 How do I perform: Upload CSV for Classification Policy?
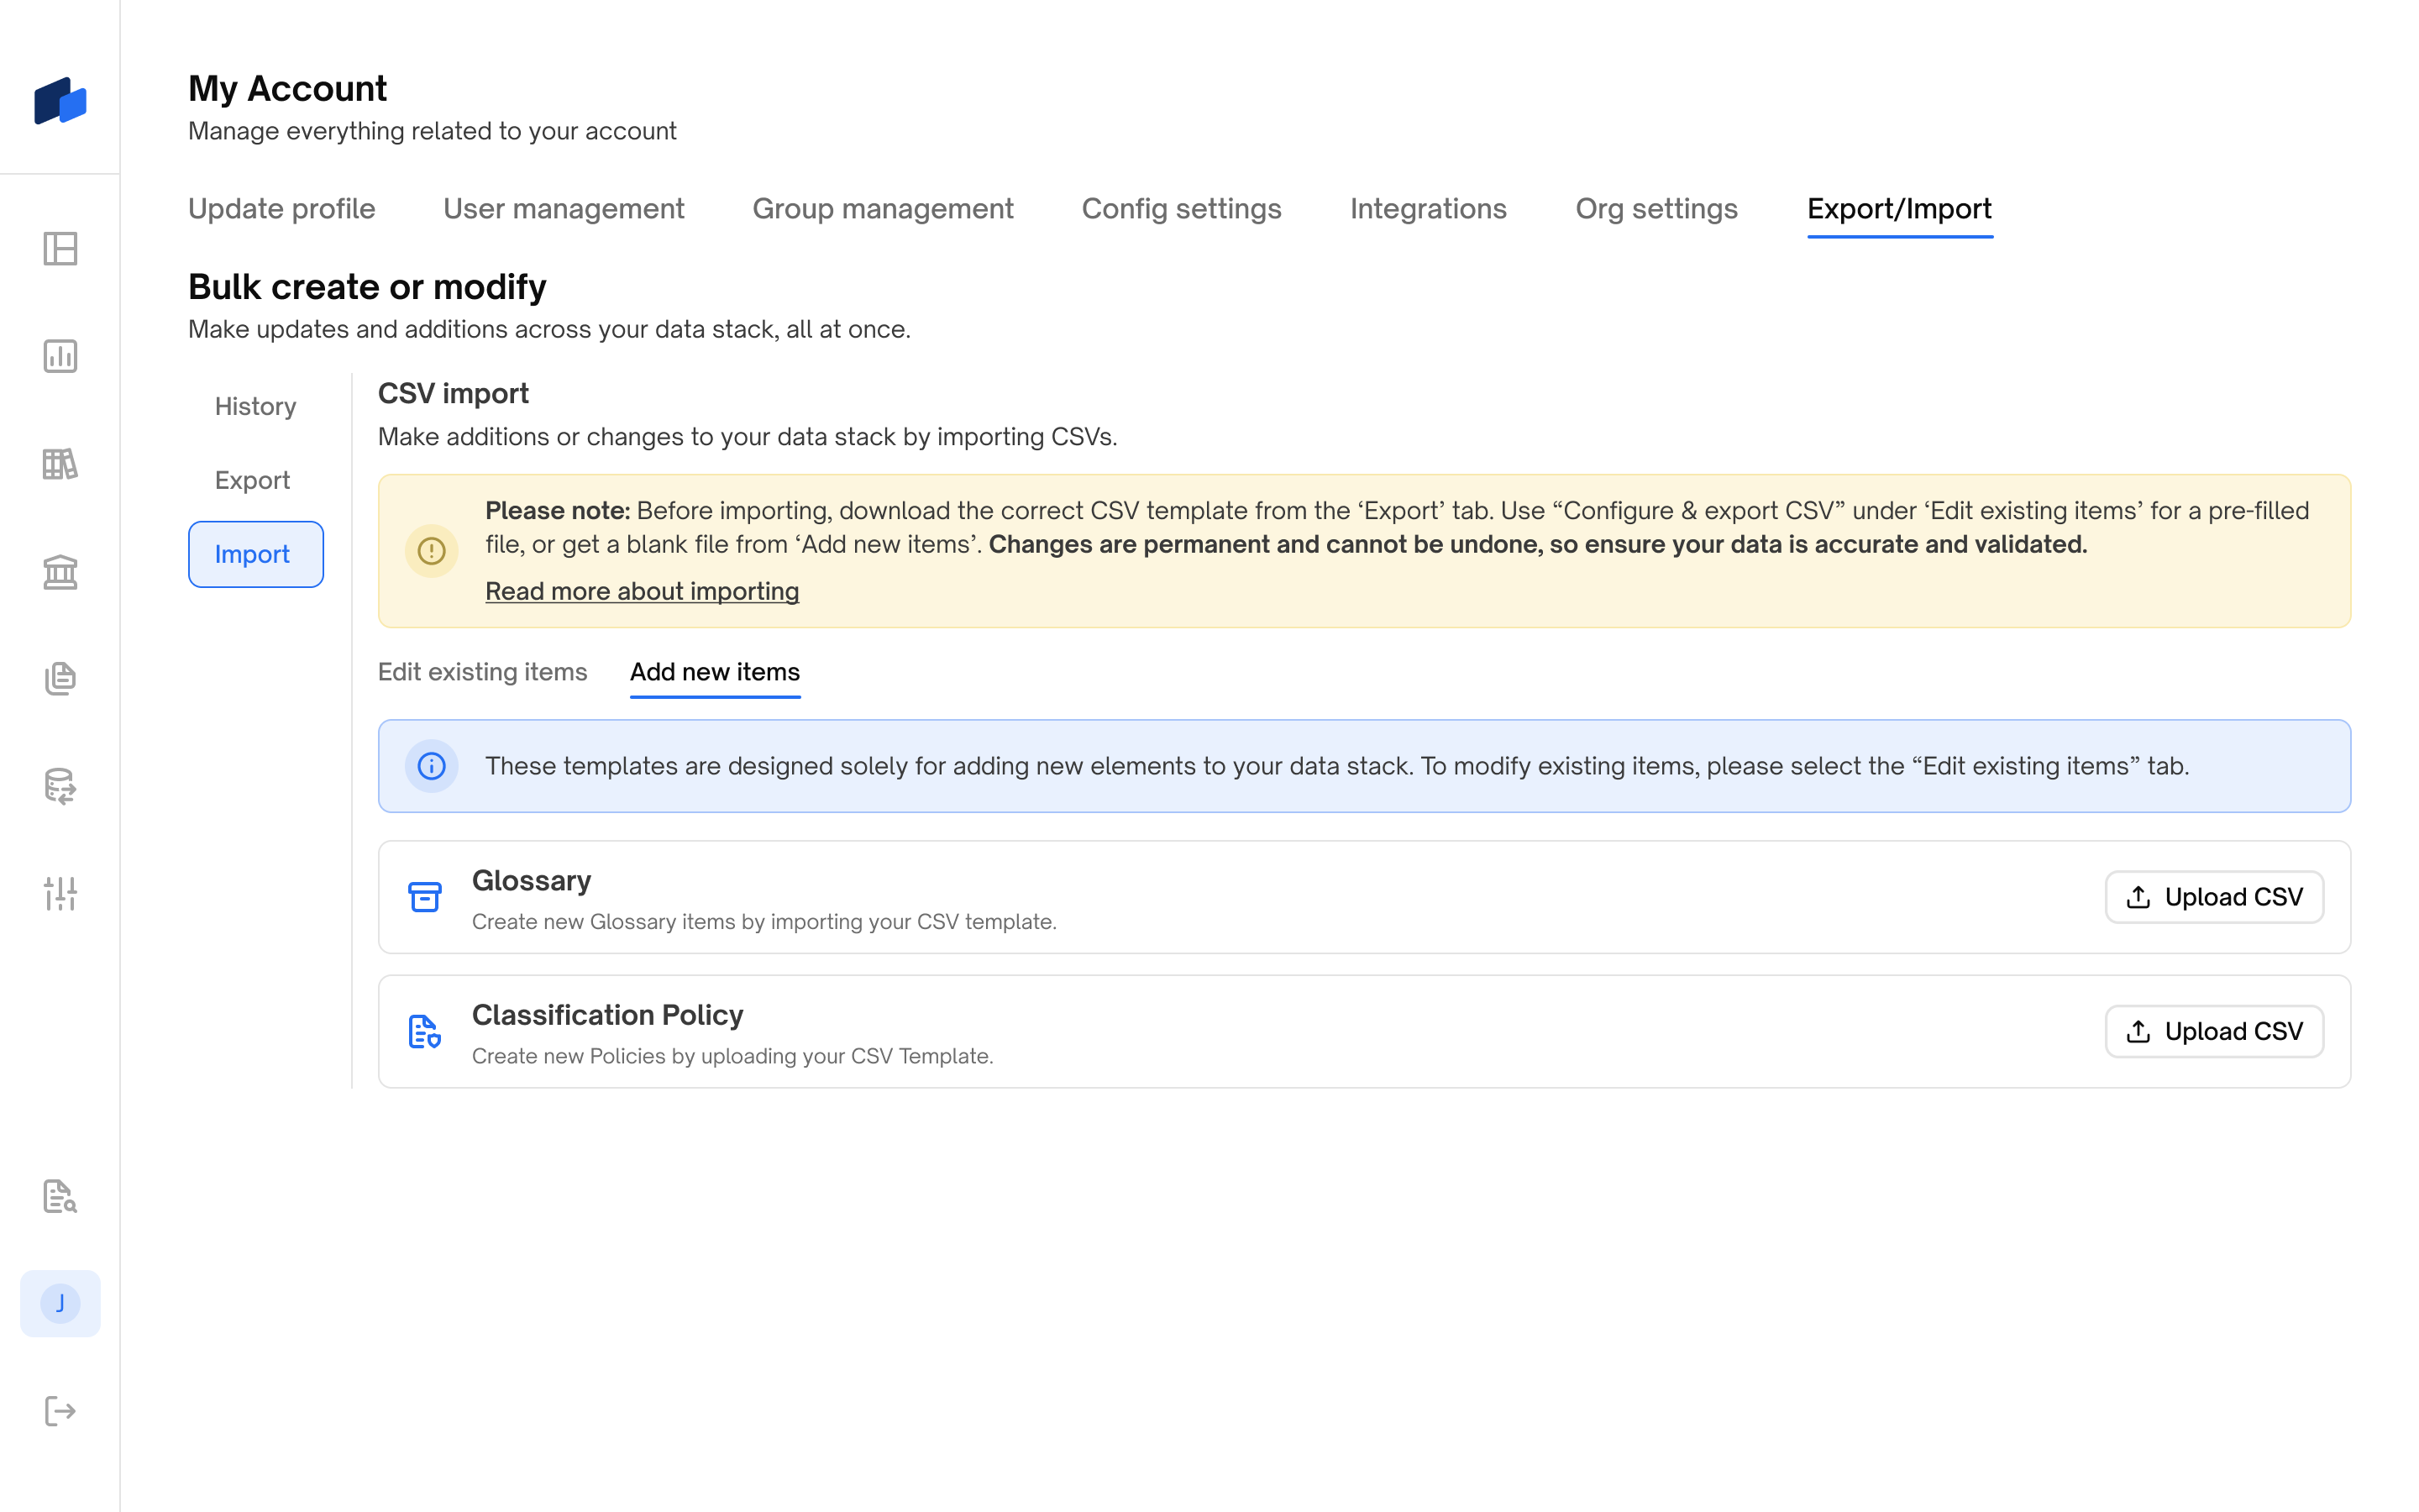point(2213,1031)
